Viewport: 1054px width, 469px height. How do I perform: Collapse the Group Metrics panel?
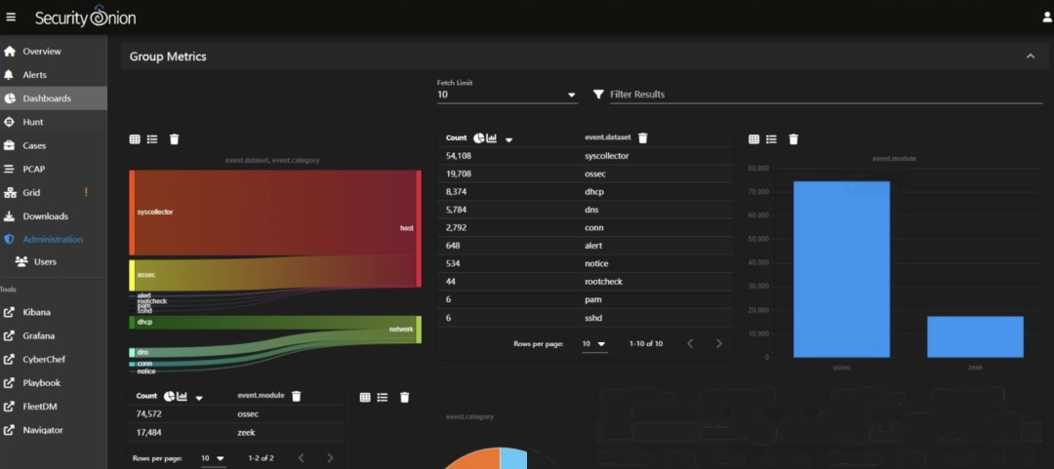pyautogui.click(x=1031, y=57)
